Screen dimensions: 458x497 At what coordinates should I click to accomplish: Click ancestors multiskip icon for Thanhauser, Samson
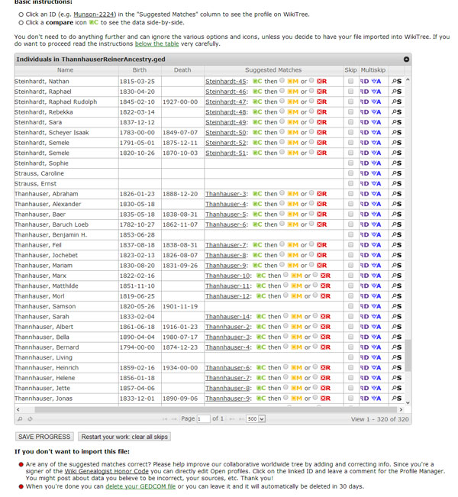(376, 306)
